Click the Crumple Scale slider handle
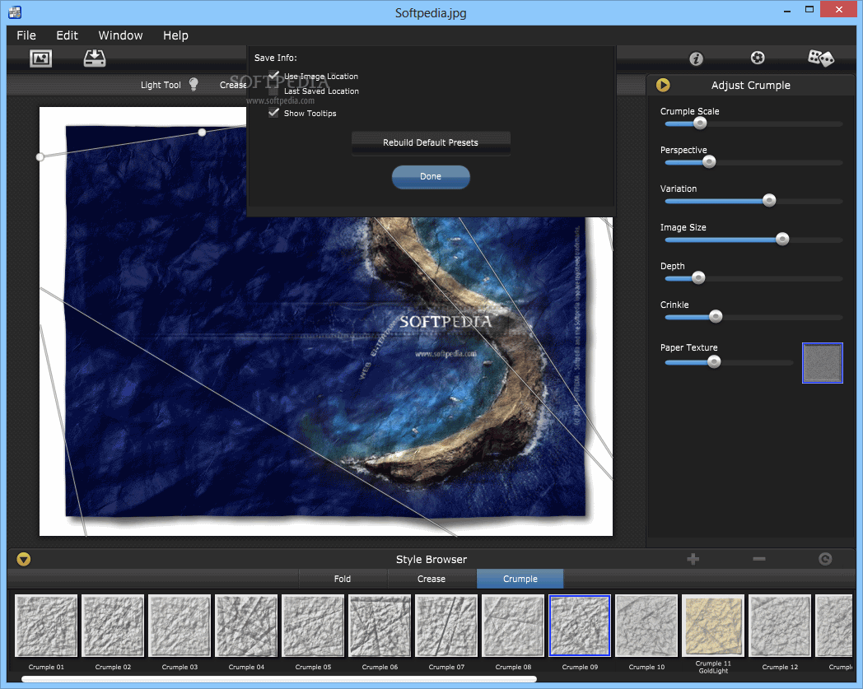This screenshot has width=863, height=689. (x=700, y=123)
